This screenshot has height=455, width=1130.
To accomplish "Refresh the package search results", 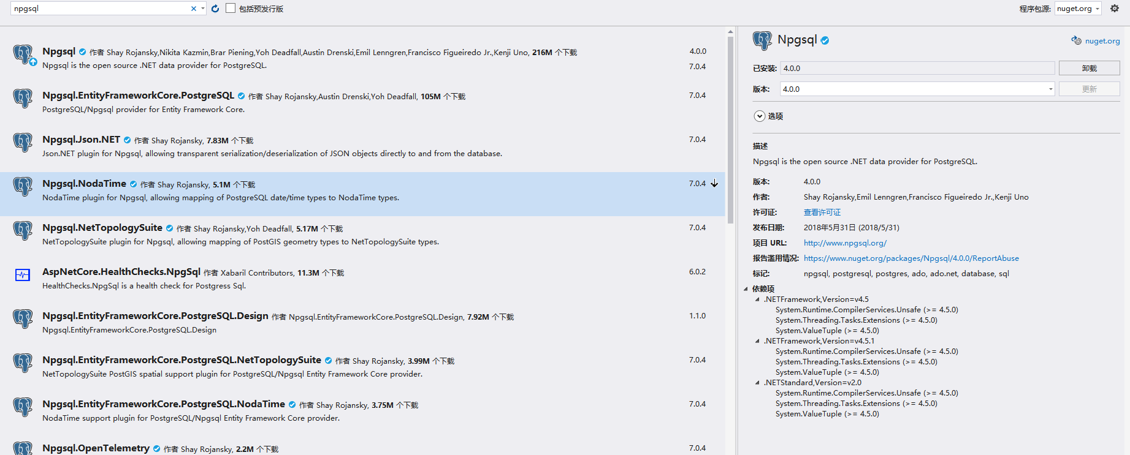I will click(x=215, y=9).
